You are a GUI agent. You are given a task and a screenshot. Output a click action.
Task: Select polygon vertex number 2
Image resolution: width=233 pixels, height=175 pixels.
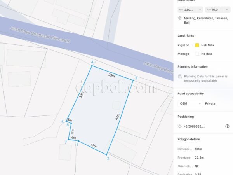[x=106, y=155]
